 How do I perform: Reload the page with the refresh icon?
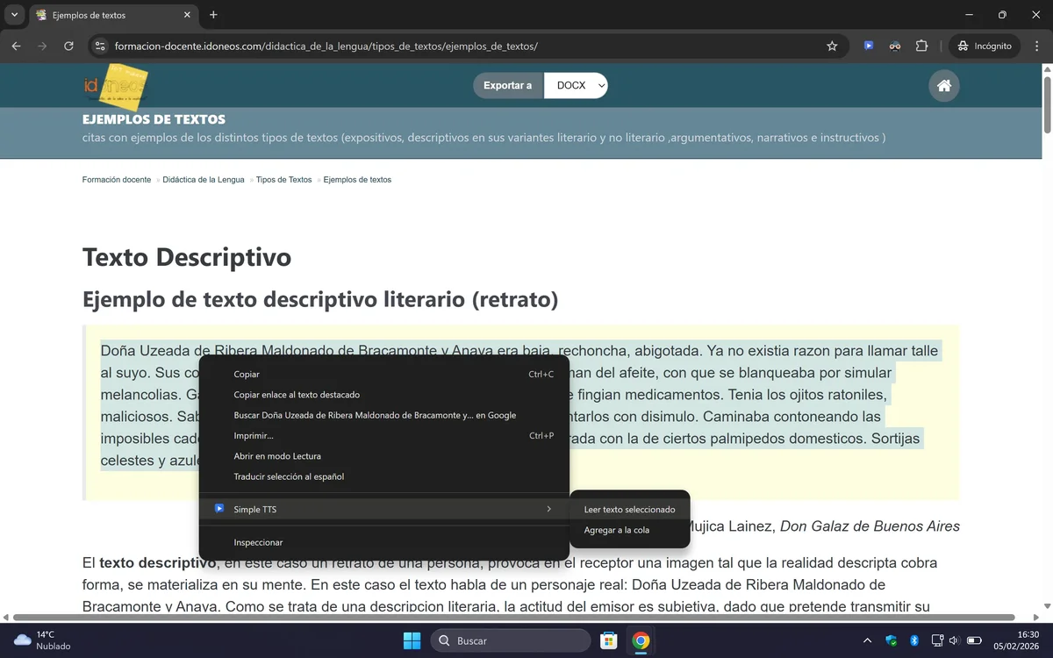(68, 46)
